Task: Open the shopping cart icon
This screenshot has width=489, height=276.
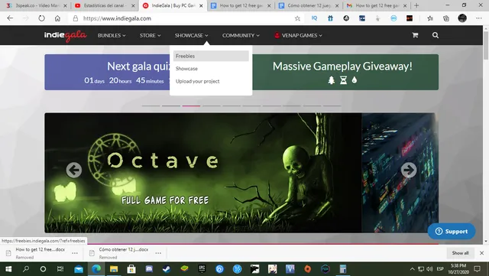Action: [415, 35]
